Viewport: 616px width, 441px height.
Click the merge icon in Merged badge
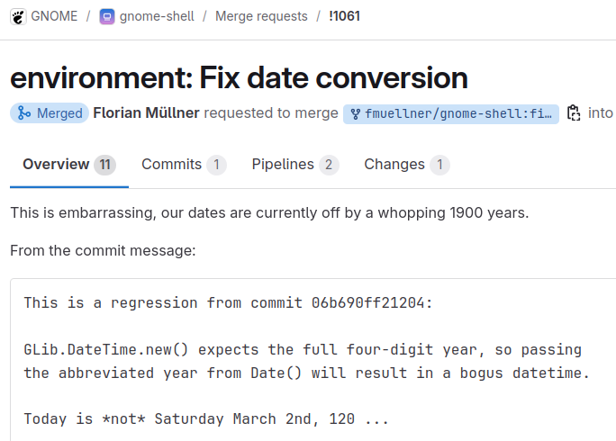24,113
